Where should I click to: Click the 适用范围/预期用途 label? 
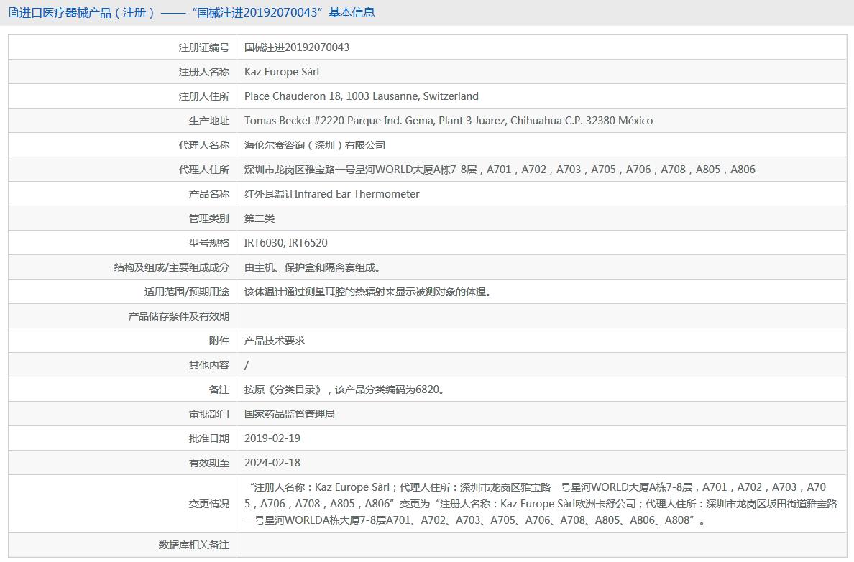[187, 292]
